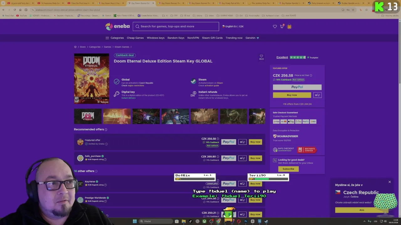Show hidden system tray icons chevron

click(x=364, y=221)
